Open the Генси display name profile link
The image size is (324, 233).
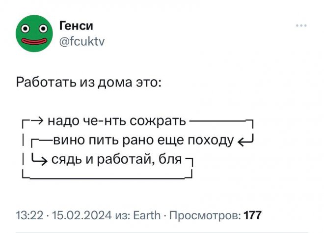pos(76,26)
